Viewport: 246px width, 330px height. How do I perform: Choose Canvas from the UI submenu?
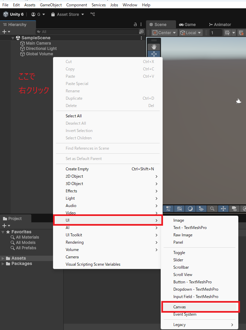pos(200,307)
